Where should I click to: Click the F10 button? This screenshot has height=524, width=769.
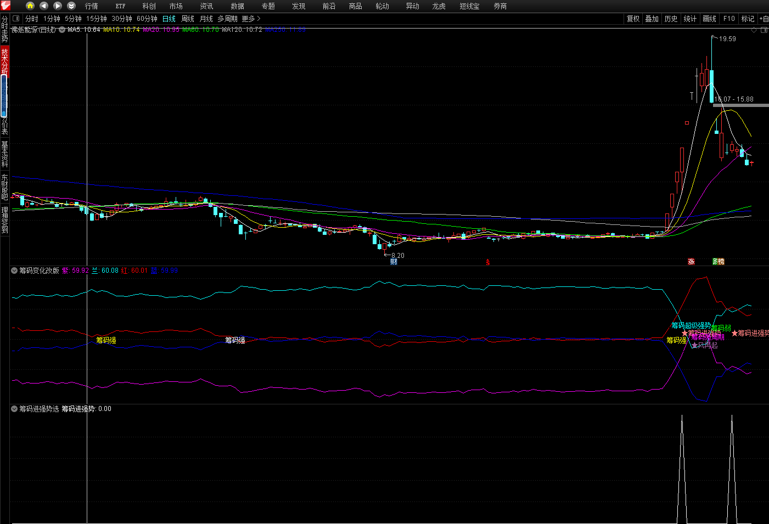[728, 19]
